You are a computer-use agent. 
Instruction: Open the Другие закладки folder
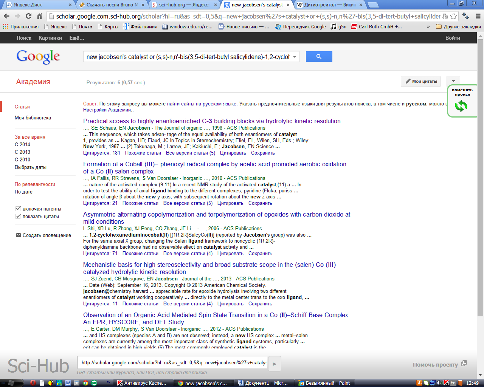pos(458,26)
